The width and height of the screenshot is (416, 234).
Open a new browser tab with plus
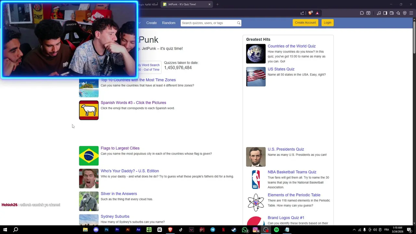(217, 4)
